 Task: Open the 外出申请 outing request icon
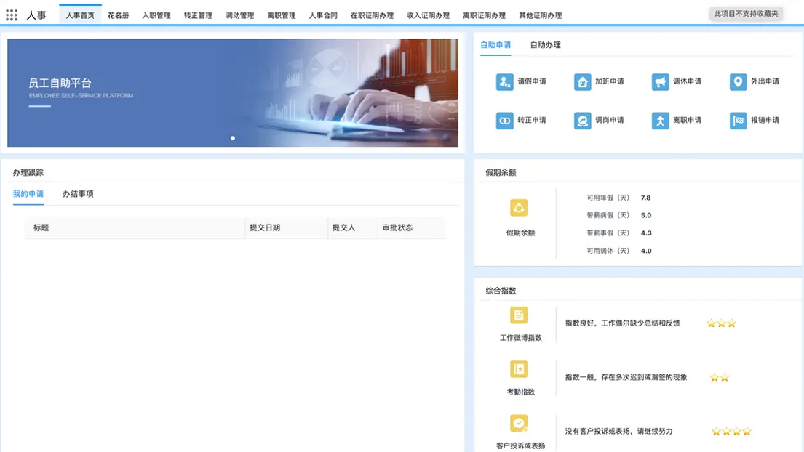[736, 81]
